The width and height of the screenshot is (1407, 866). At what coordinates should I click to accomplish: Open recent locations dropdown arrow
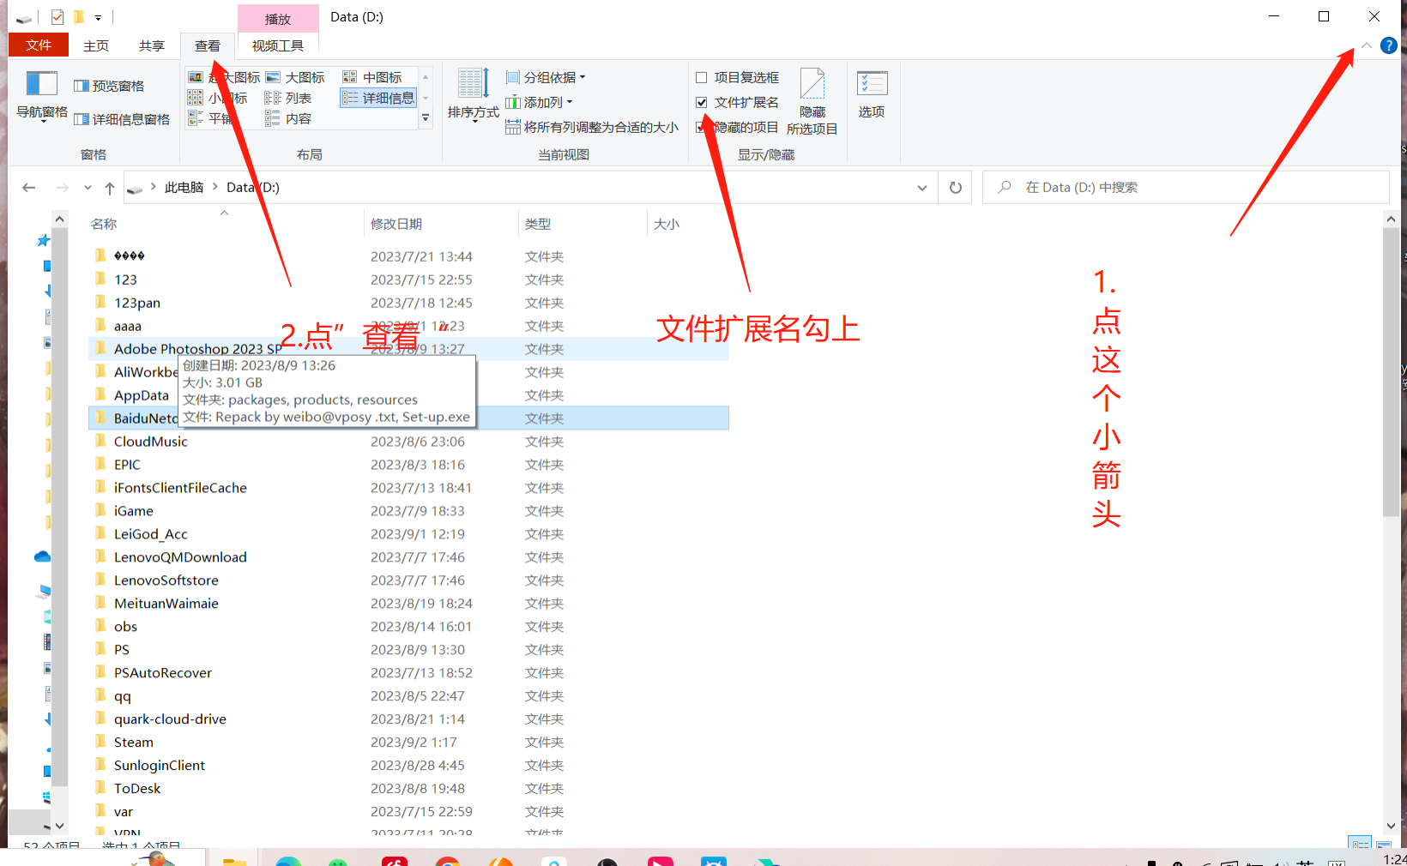pos(88,188)
